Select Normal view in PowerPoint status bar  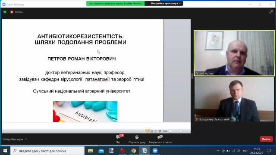pyautogui.click(x=147, y=131)
